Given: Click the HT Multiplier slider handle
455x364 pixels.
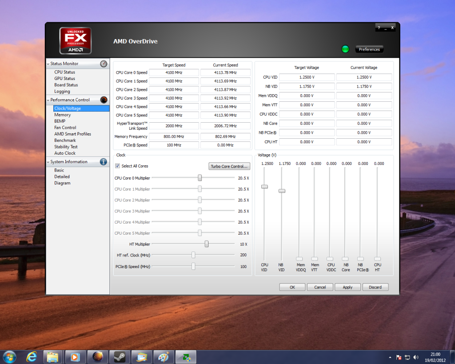Looking at the screenshot, I should (x=206, y=244).
